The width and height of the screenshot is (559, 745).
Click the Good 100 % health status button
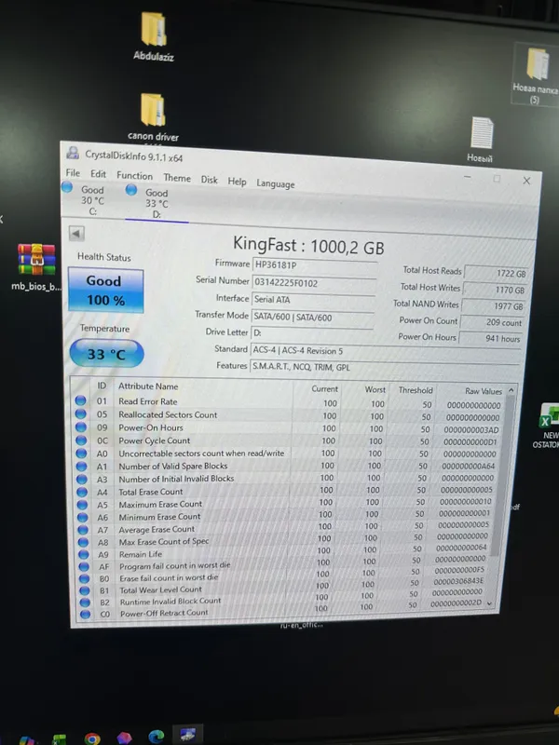coord(105,291)
